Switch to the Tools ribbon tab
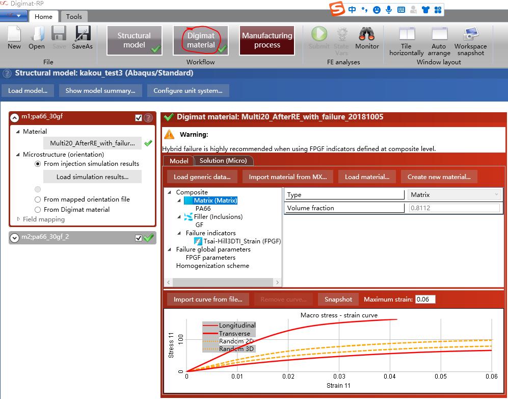Viewport: 508px width, 399px height. (x=74, y=16)
